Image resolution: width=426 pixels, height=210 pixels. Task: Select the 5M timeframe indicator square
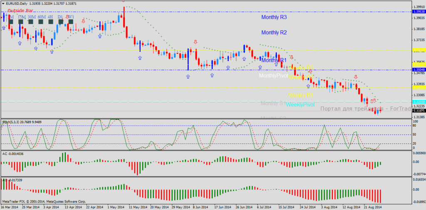(x=11, y=22)
